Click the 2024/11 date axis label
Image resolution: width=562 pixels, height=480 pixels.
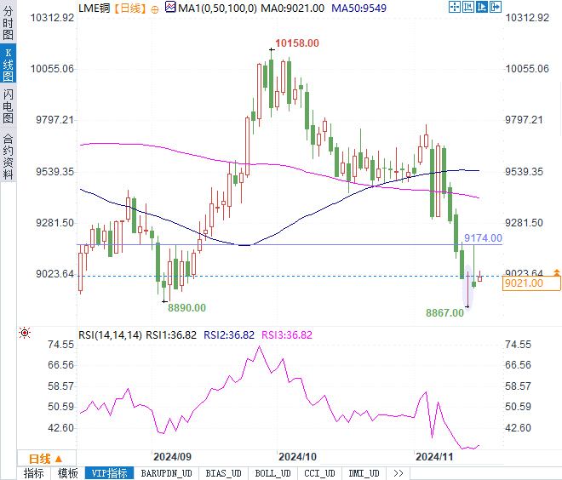coord(434,457)
